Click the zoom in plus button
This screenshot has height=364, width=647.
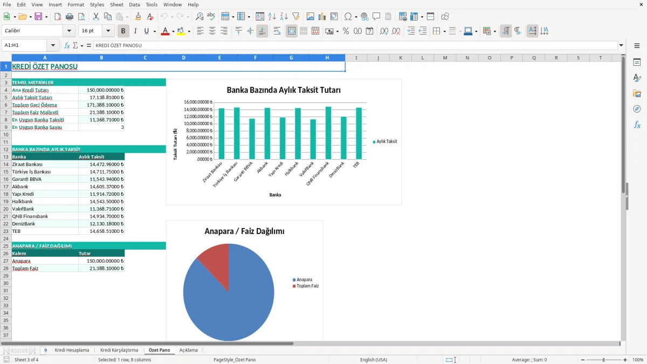pos(625,360)
